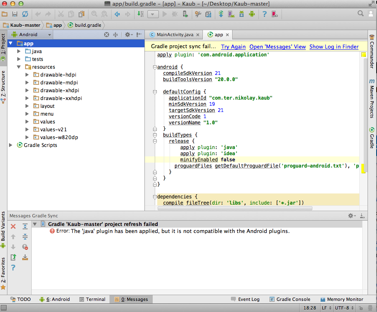Open the Event Log tab
The height and width of the screenshot is (312, 377).
[245, 299]
